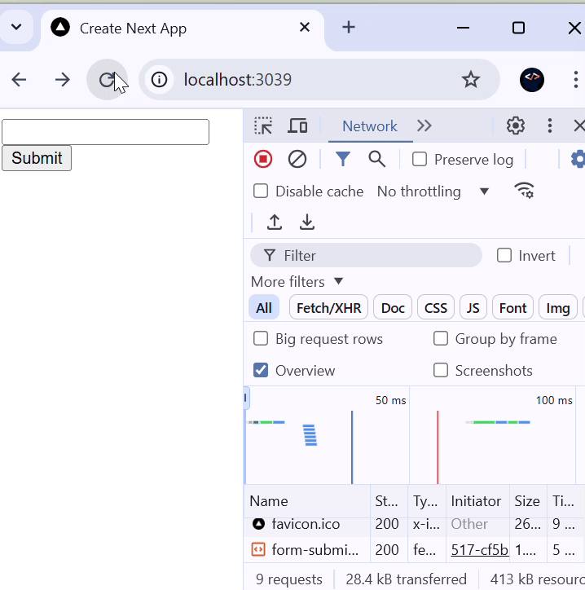Clear the network log

(297, 160)
